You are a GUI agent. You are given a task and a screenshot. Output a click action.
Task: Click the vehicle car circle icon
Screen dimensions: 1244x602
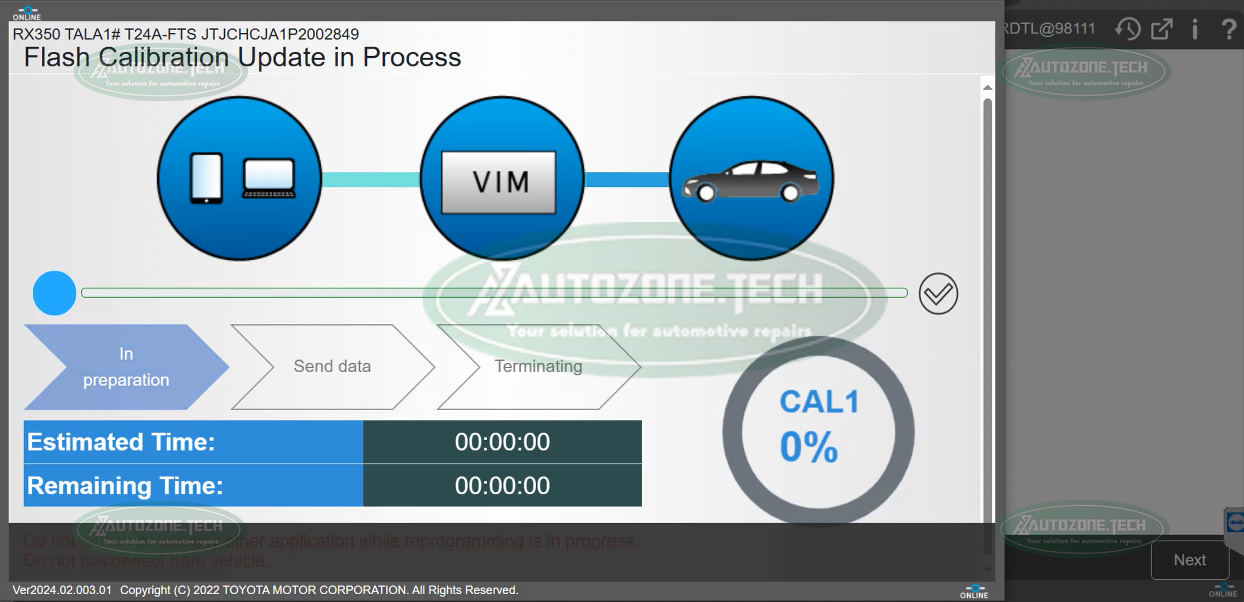(751, 179)
